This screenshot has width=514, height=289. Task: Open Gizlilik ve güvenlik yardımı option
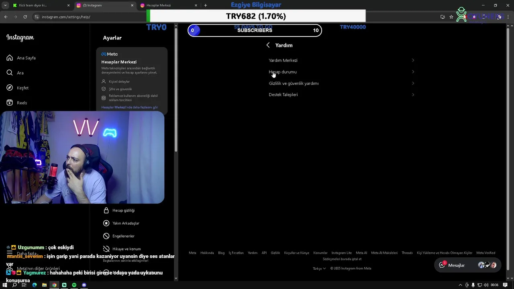coord(341,83)
